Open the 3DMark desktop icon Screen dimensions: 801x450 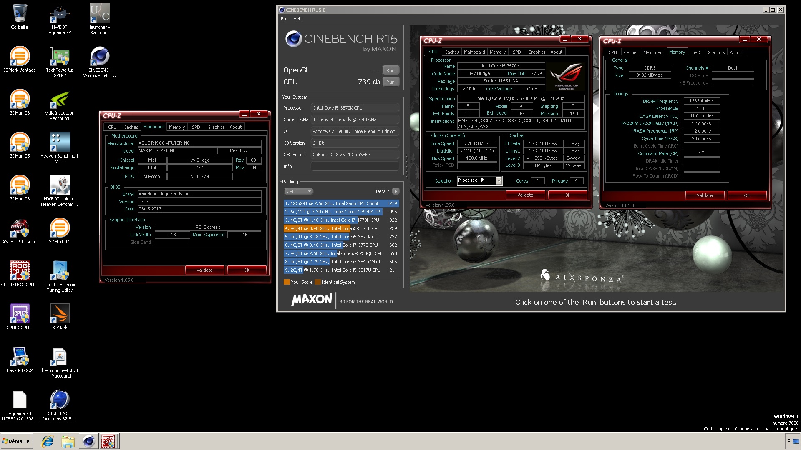pos(60,317)
